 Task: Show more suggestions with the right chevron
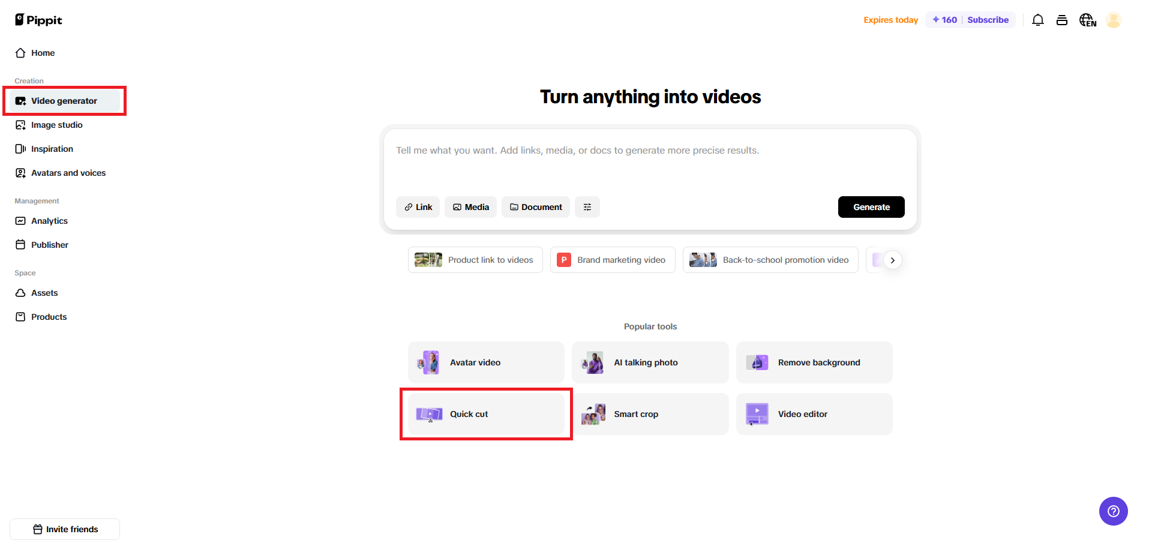coord(893,260)
